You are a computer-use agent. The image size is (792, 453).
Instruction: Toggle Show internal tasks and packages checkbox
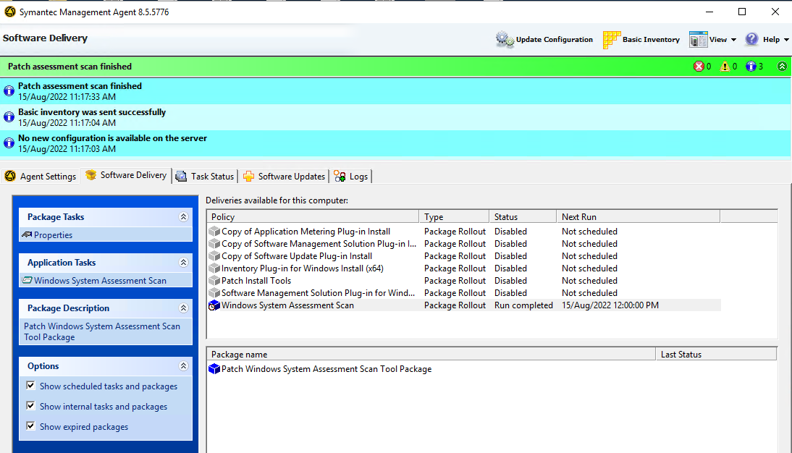[31, 406]
